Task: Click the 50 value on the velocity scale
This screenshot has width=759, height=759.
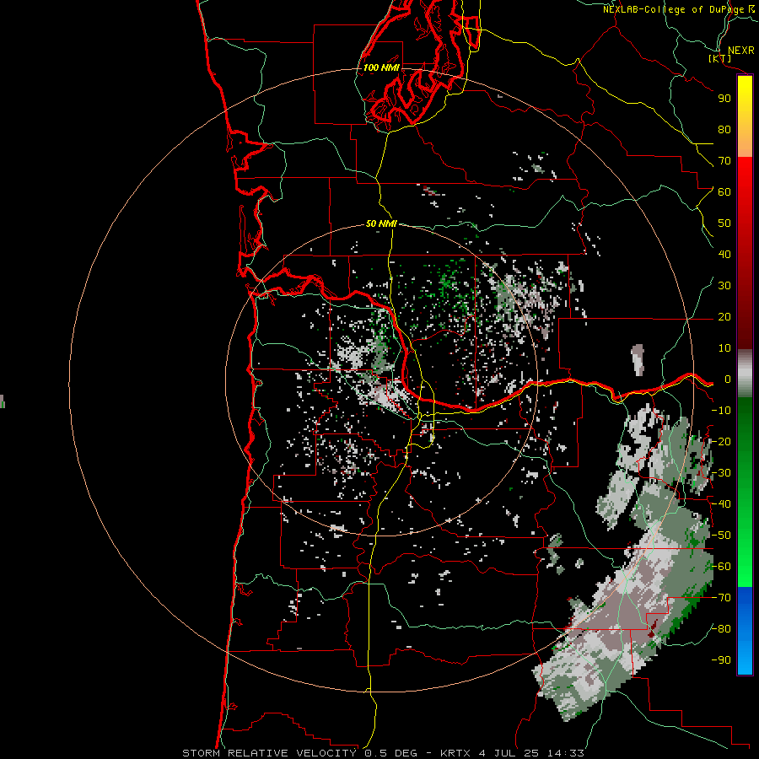Action: 724,223
